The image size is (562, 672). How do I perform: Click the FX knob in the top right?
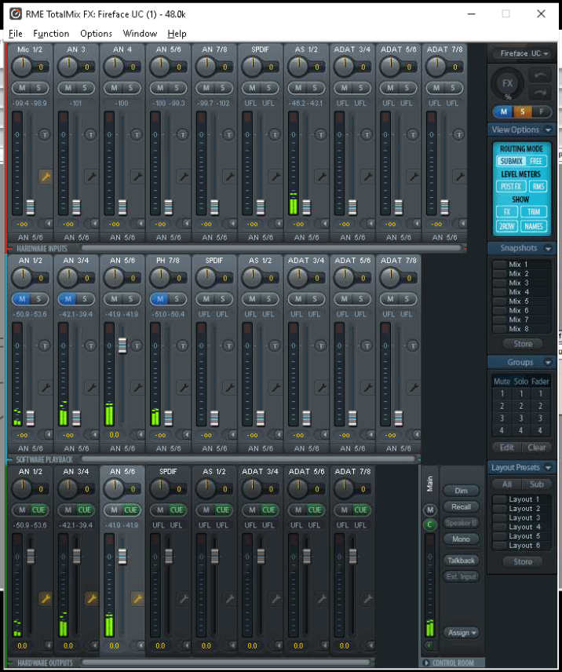coord(507,83)
